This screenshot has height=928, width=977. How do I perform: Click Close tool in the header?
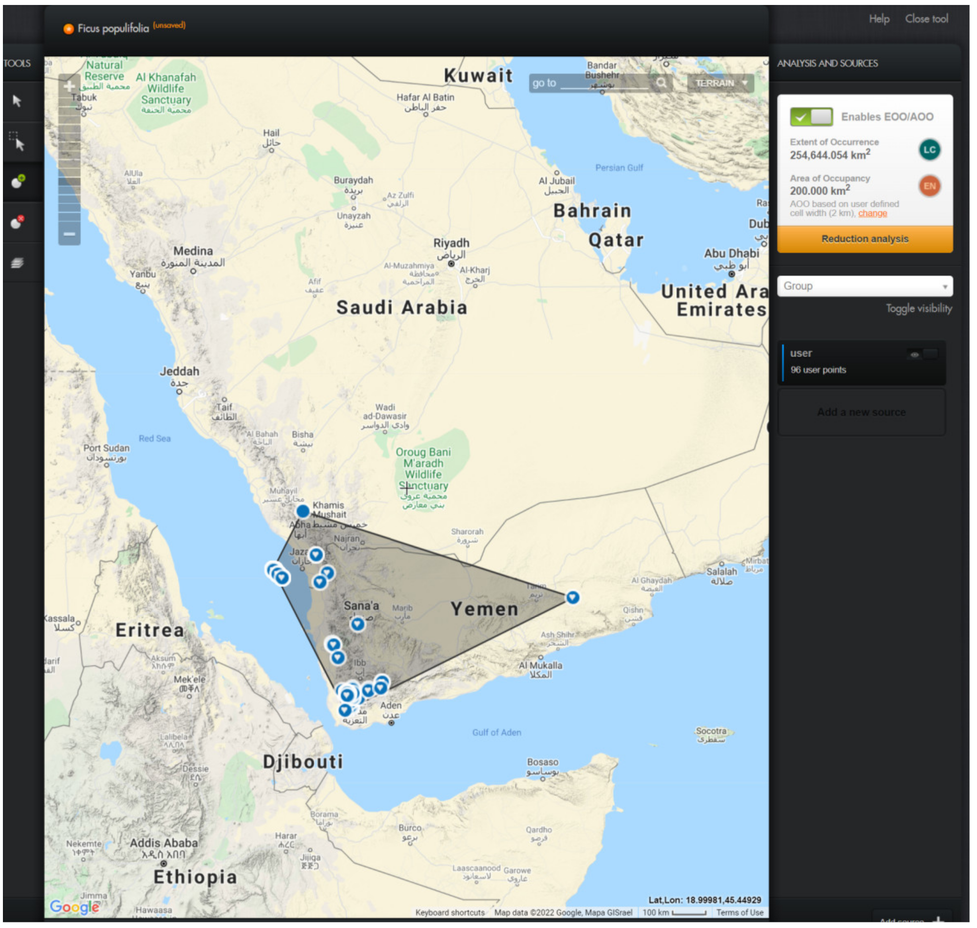coord(926,19)
